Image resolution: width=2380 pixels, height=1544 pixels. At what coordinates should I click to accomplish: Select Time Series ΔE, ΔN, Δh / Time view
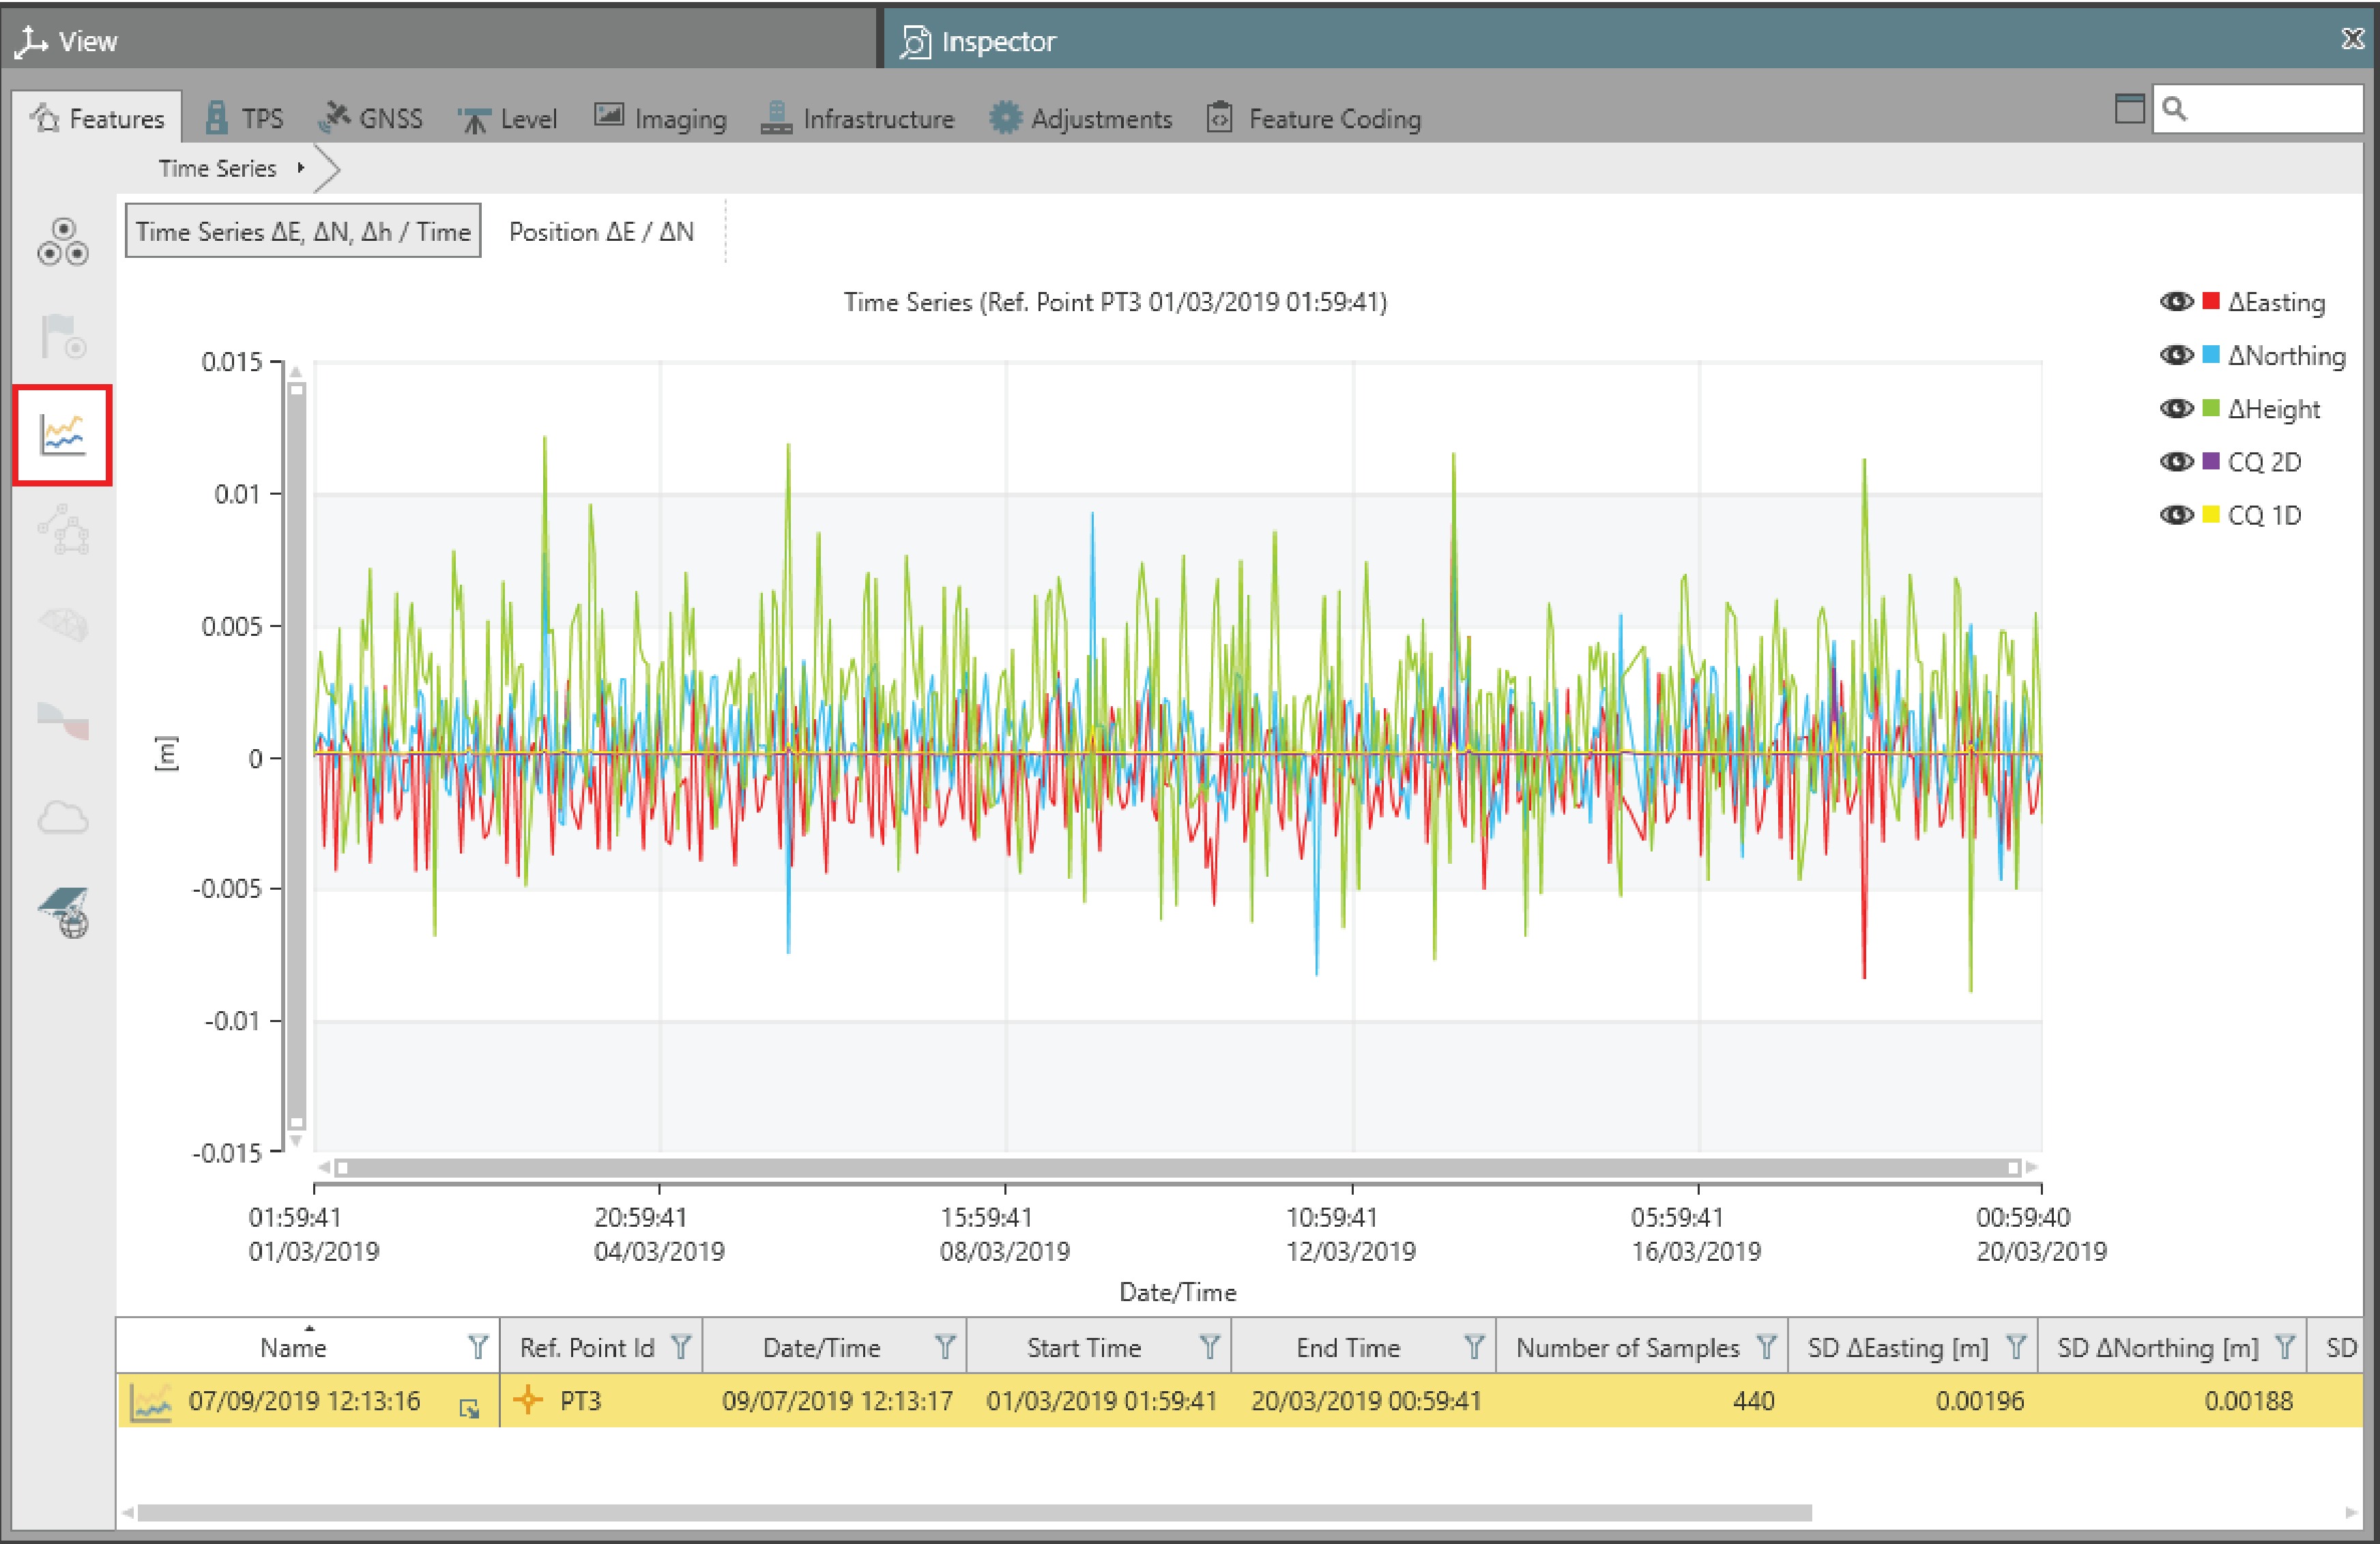coord(303,231)
